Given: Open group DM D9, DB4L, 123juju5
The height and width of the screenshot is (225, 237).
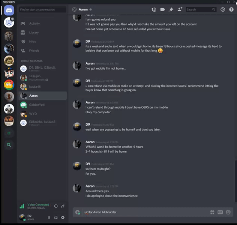Looking at the screenshot, I should tap(42, 69).
